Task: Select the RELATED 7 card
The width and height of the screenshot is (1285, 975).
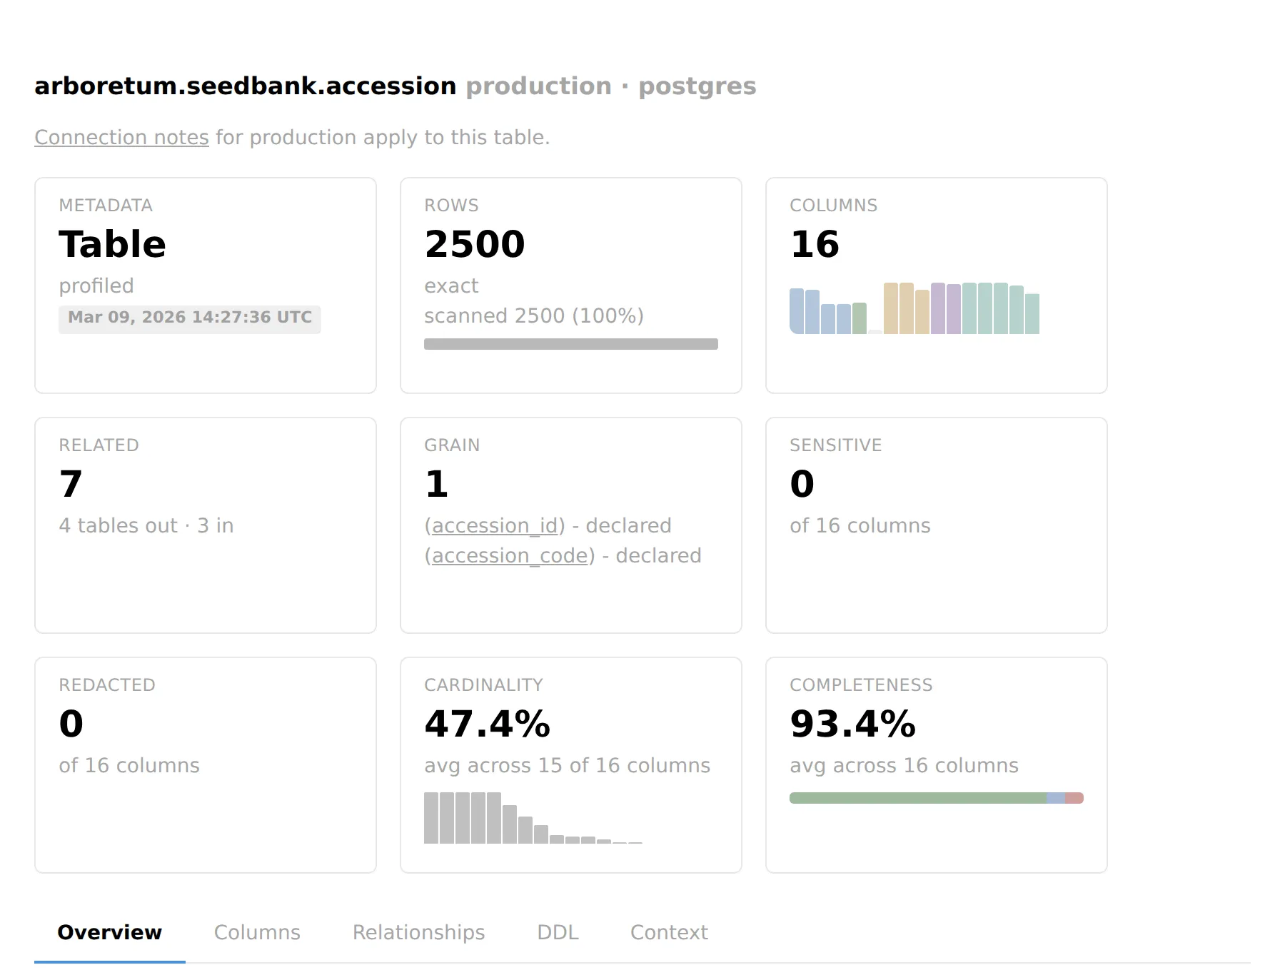Action: click(206, 525)
